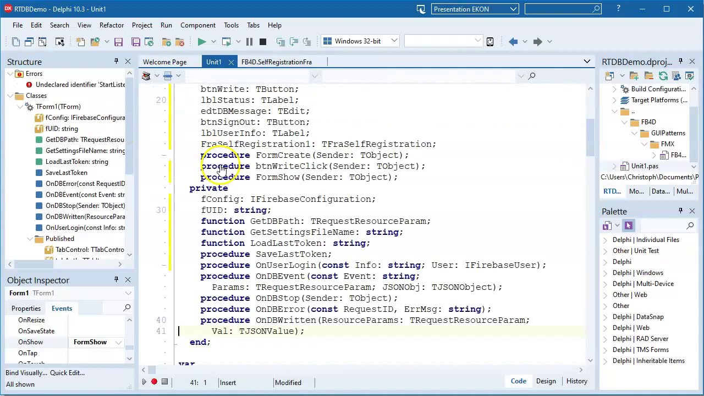Collapse the Published folder in Structure

pyautogui.click(x=30, y=239)
